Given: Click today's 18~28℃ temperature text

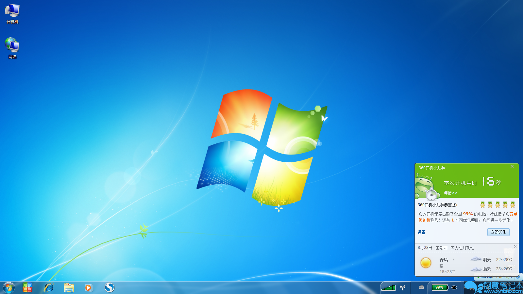Looking at the screenshot, I should point(447,272).
